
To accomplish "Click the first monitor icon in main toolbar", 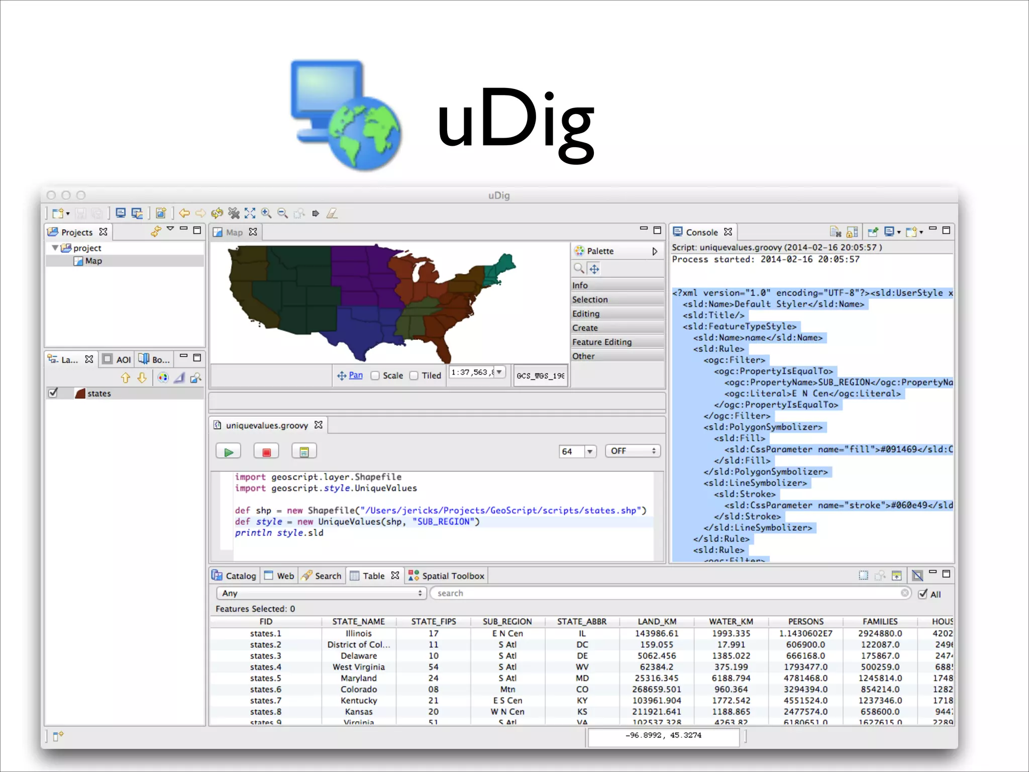I will coord(121,213).
